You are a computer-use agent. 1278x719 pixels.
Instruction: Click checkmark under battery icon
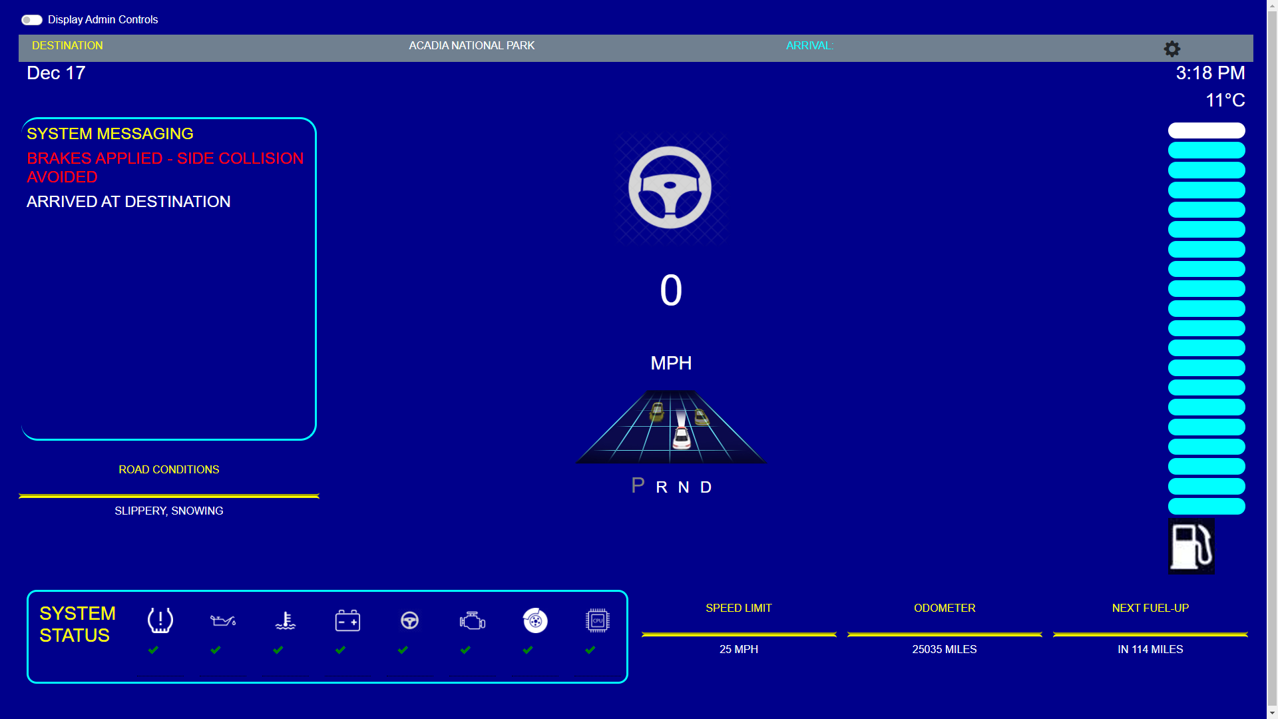tap(341, 650)
